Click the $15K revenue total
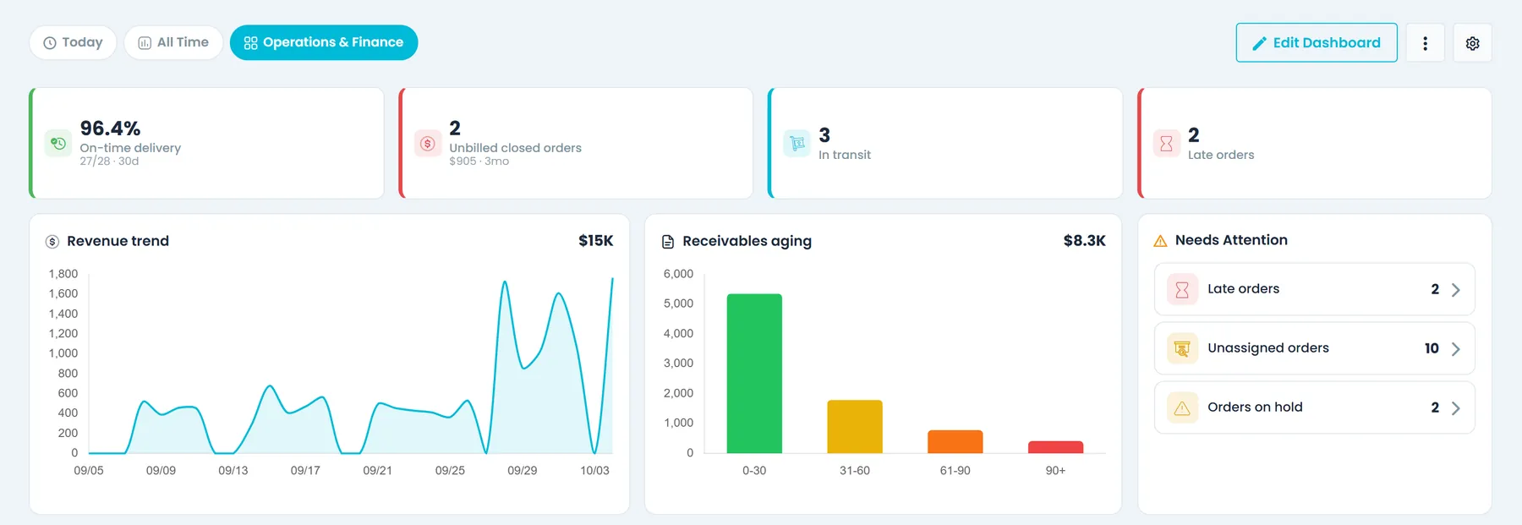This screenshot has width=1522, height=525. click(x=596, y=241)
